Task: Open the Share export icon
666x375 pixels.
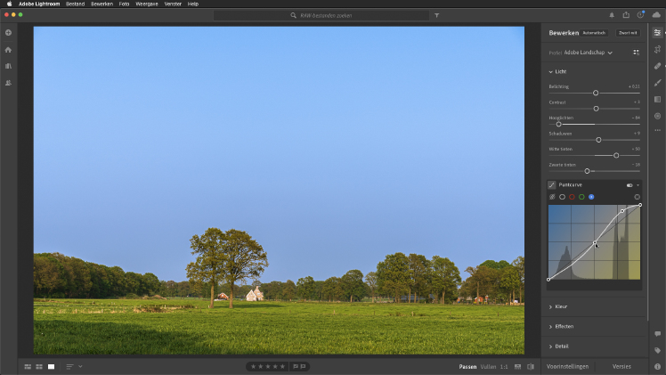Action: coord(626,15)
